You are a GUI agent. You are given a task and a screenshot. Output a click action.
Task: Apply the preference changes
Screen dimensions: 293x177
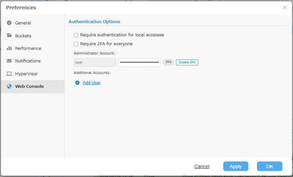point(236,166)
